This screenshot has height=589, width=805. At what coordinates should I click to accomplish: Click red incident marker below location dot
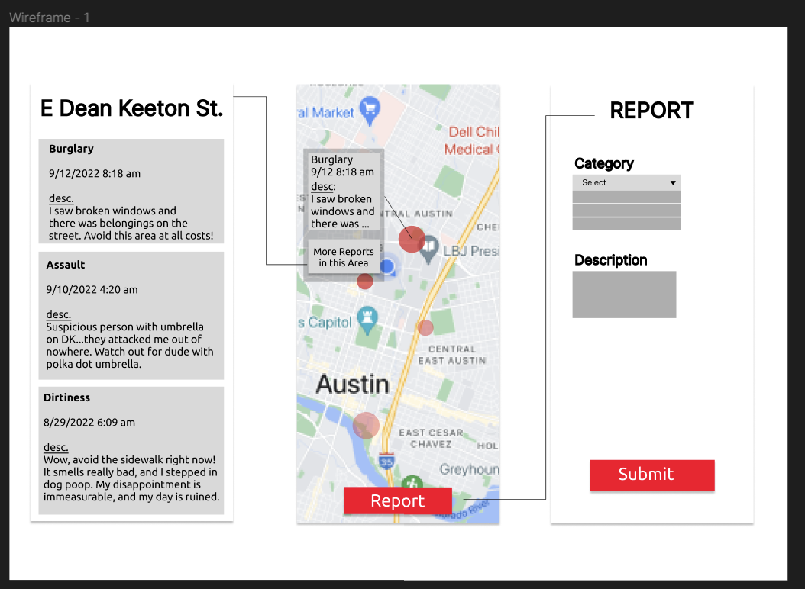click(365, 281)
